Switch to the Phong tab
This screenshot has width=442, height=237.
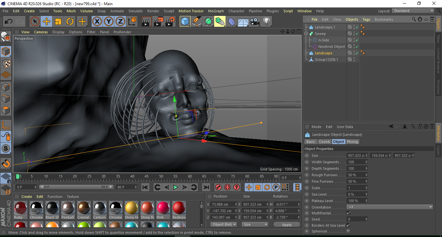coord(352,142)
